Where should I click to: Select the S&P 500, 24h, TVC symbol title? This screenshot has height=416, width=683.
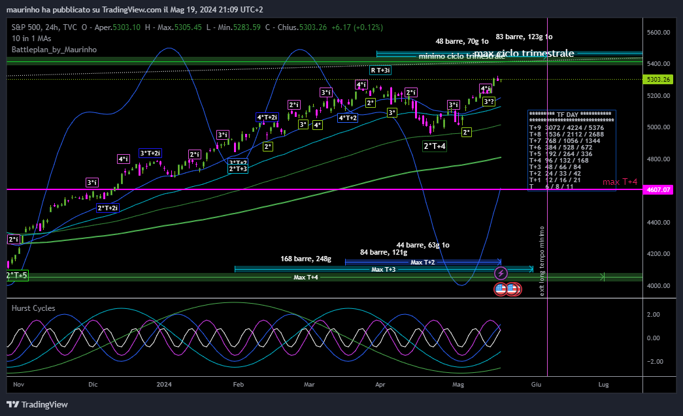[x=44, y=27]
